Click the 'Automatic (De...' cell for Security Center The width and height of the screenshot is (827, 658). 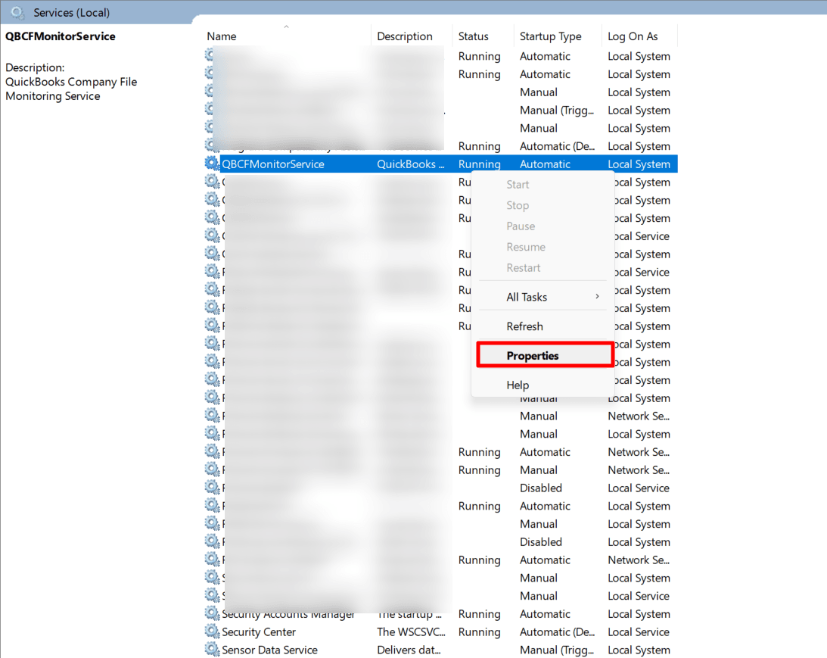coord(557,631)
